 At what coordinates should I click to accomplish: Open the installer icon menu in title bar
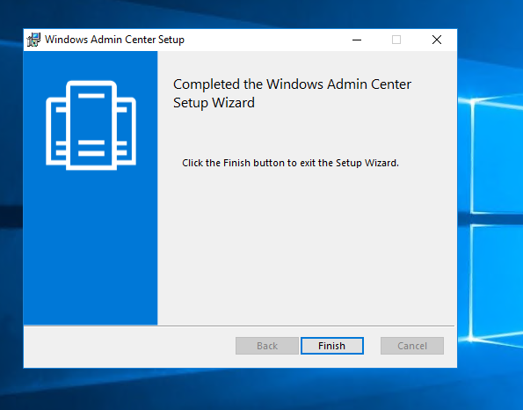click(x=33, y=40)
